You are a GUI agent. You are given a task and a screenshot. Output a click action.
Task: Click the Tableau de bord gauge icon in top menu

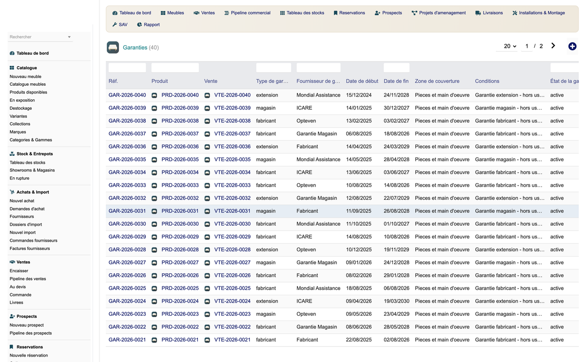(115, 13)
